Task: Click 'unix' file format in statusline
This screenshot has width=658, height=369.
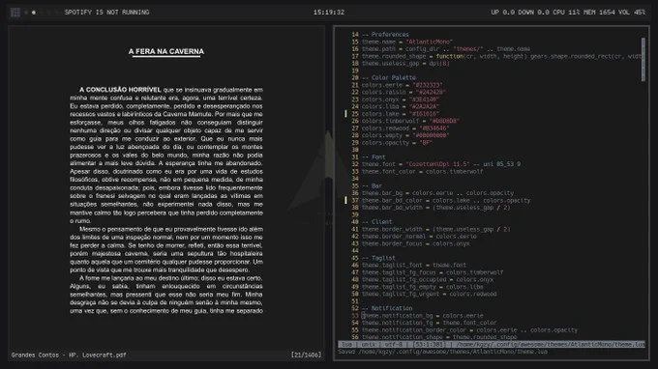Action: coord(369,344)
